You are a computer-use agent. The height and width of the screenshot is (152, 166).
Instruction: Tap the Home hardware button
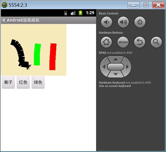tap(106, 42)
